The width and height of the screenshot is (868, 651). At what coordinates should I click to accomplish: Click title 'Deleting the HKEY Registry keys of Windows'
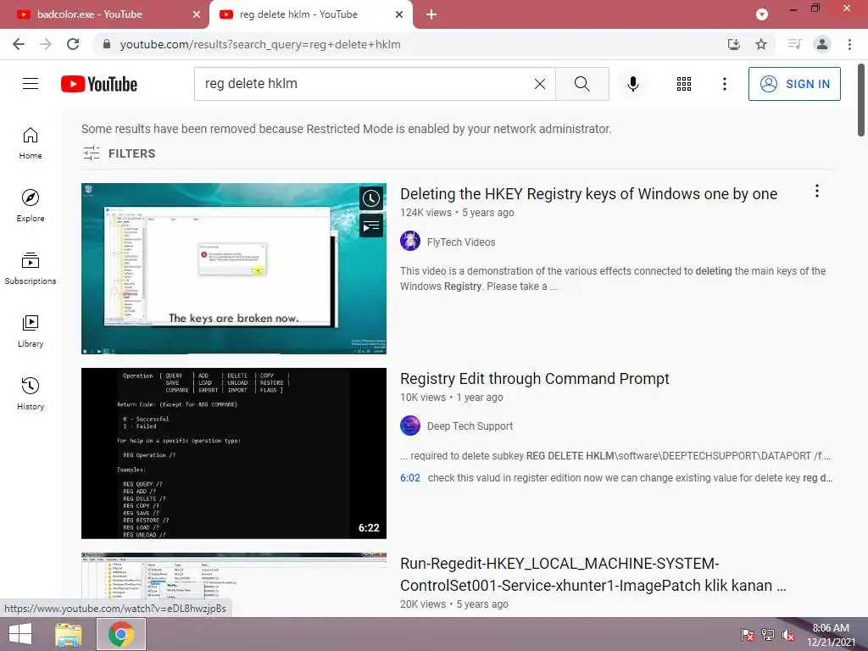(x=588, y=194)
